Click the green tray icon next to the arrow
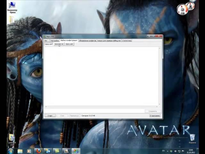 click(x=171, y=151)
